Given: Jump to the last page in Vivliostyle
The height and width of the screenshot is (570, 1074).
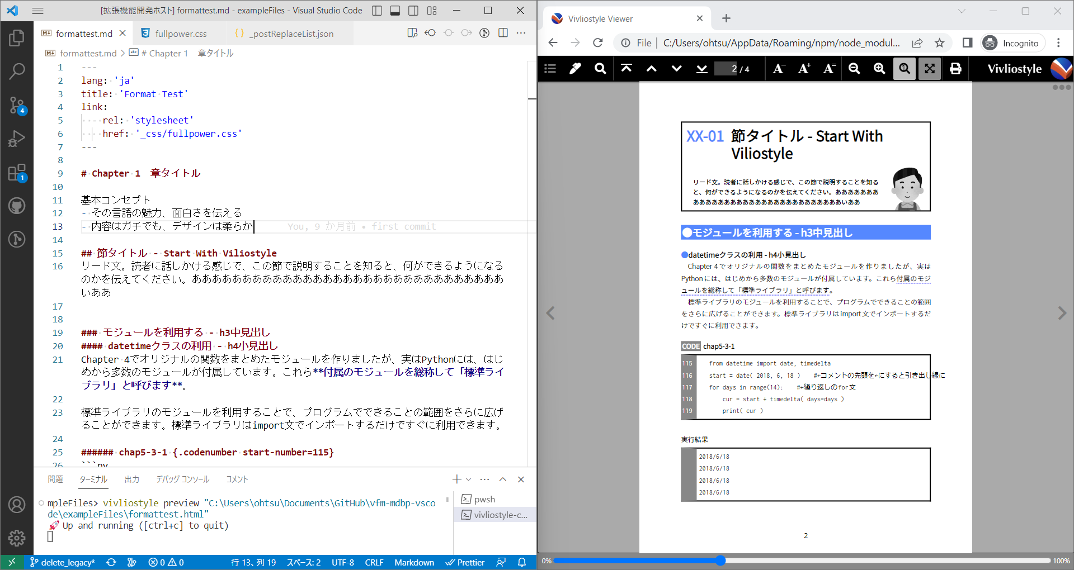Looking at the screenshot, I should coord(701,68).
